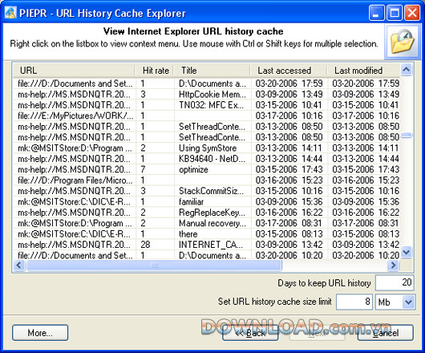The width and height of the screenshot is (425, 353).
Task: Select the row titled INTERNET_CA...
Action: 207,245
